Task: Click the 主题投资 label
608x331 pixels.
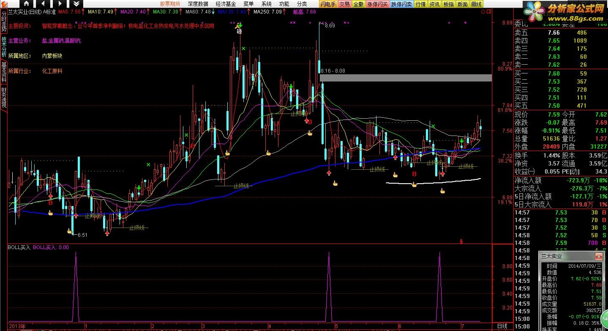Action: coord(20,26)
